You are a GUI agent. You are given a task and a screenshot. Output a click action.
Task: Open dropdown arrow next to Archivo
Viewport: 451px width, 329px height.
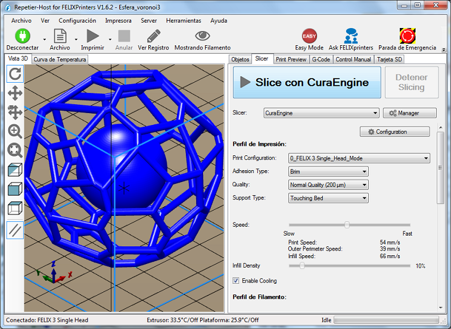pos(76,39)
